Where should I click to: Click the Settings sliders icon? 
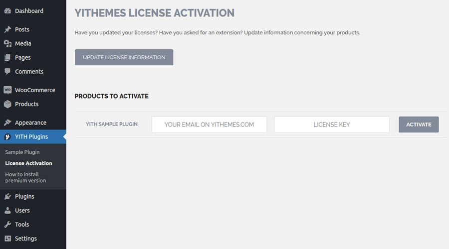[7, 239]
